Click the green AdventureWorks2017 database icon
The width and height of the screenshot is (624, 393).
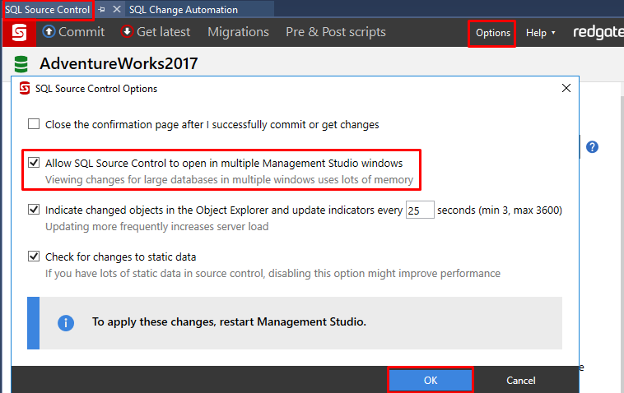click(21, 64)
